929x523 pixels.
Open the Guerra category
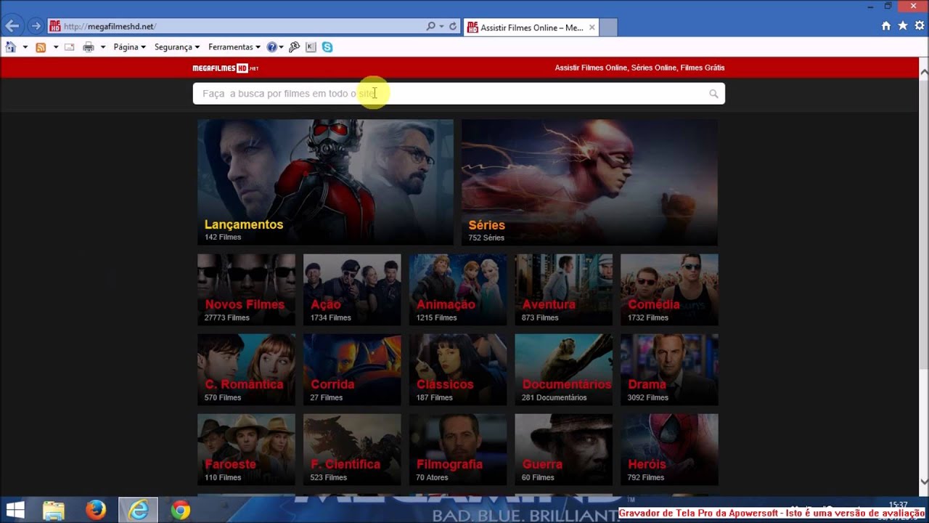[x=564, y=449]
